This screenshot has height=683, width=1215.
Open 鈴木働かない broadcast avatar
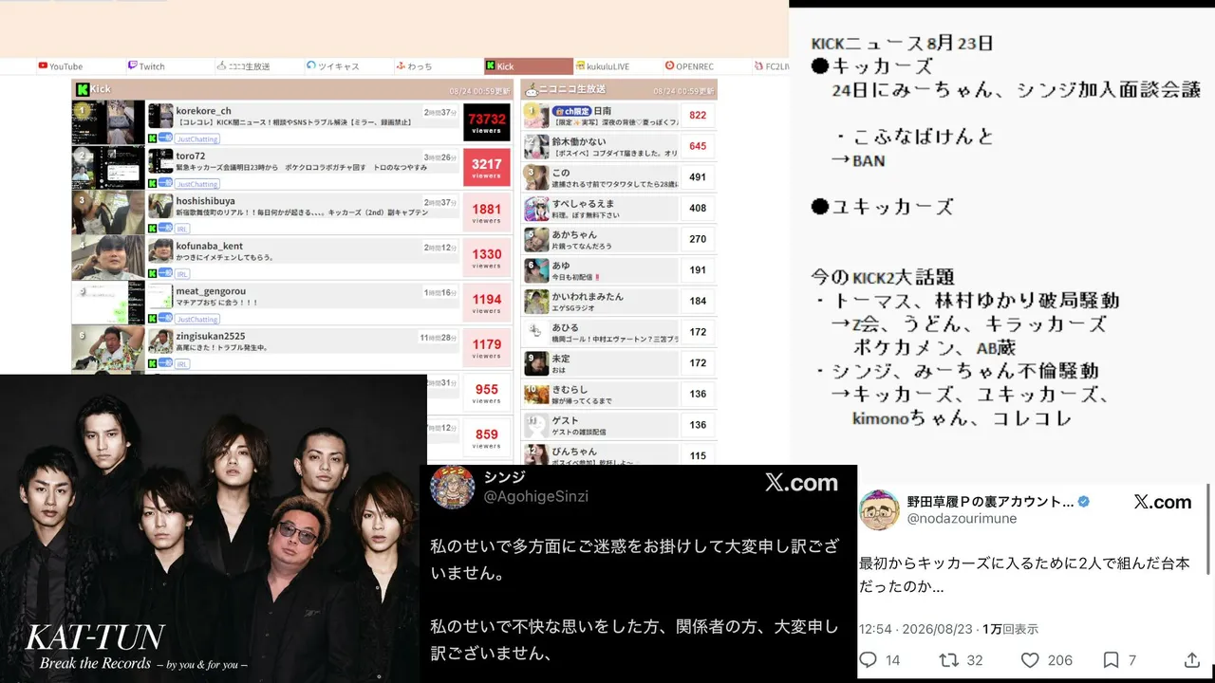(537, 147)
